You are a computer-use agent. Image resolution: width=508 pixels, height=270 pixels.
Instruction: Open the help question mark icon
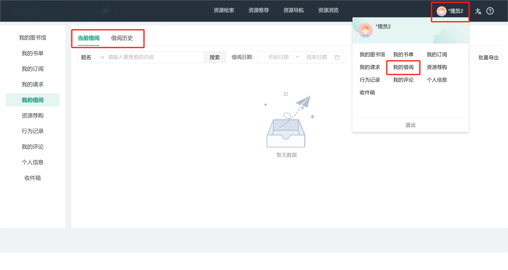click(x=490, y=11)
